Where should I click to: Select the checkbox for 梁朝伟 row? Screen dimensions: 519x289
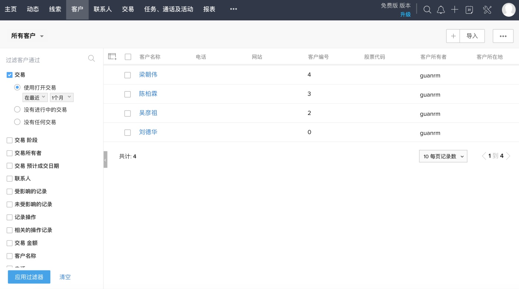tap(128, 75)
